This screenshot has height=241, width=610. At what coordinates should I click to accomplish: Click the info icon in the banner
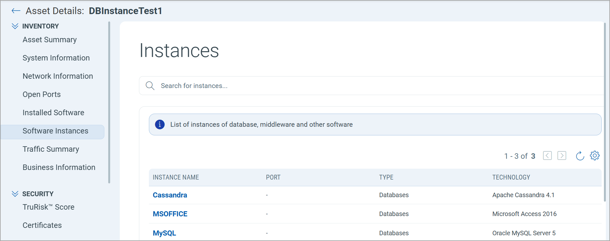(160, 125)
